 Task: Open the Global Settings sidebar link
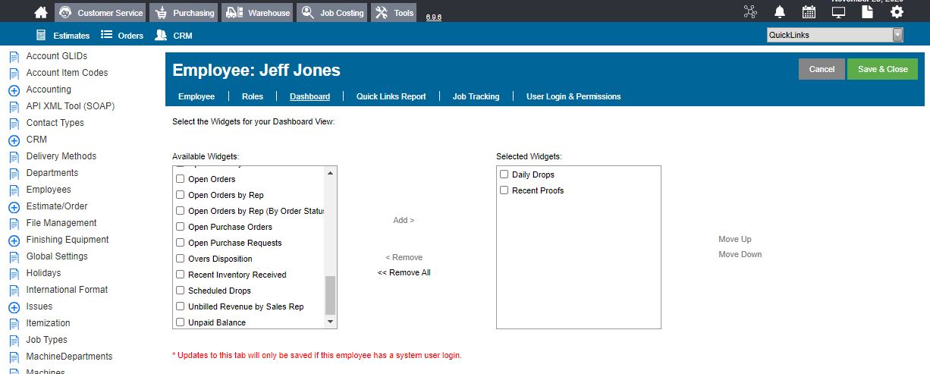click(x=57, y=256)
